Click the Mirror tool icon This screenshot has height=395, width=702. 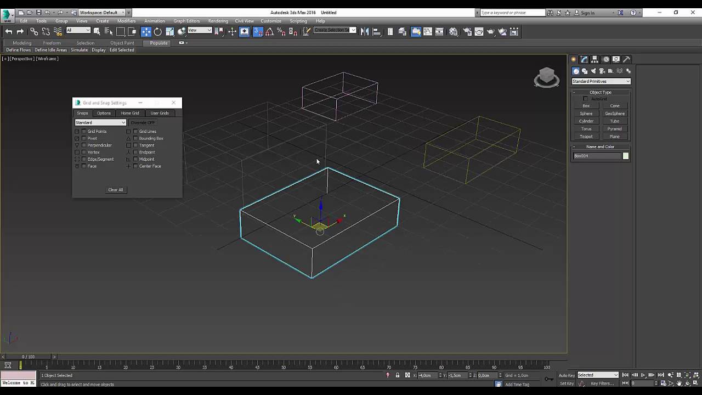click(x=365, y=32)
